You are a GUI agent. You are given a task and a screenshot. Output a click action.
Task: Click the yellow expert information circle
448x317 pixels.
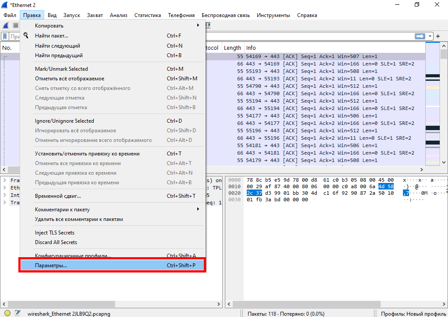tap(7, 313)
